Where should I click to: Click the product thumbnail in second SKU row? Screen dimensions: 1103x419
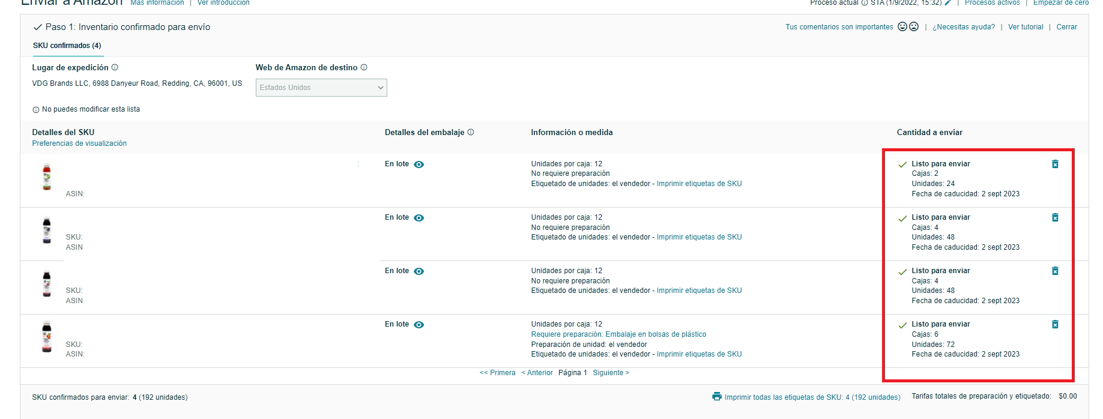[47, 231]
